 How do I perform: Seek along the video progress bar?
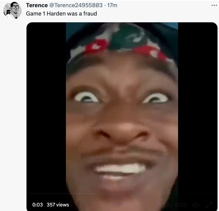(122, 194)
